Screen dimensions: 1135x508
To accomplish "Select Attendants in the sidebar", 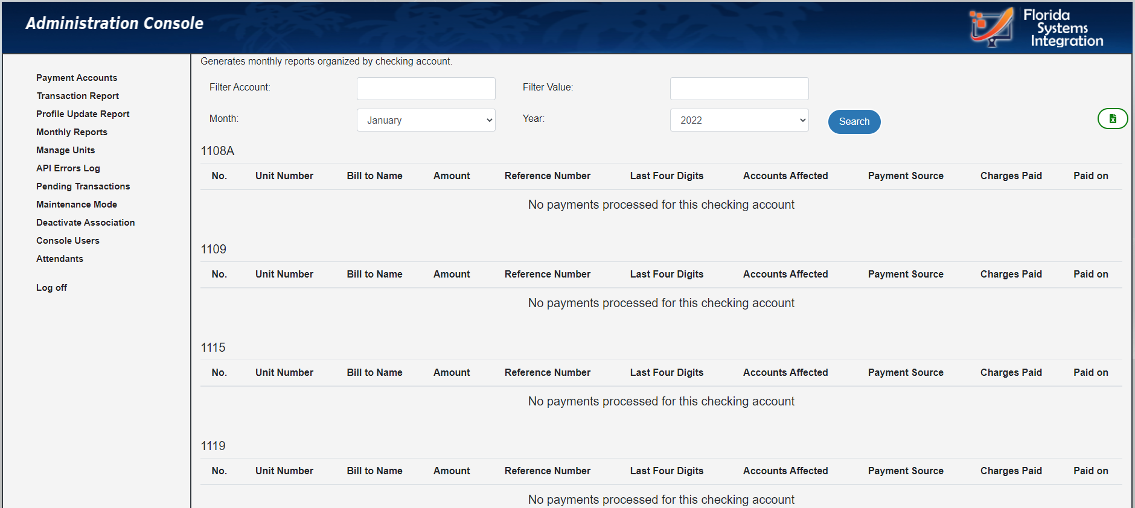I will [x=60, y=259].
